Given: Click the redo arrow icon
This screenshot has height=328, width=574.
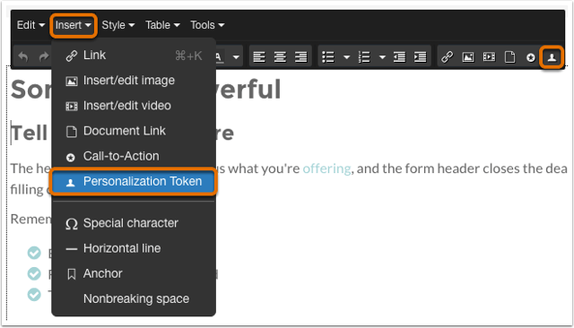Looking at the screenshot, I should 44,56.
